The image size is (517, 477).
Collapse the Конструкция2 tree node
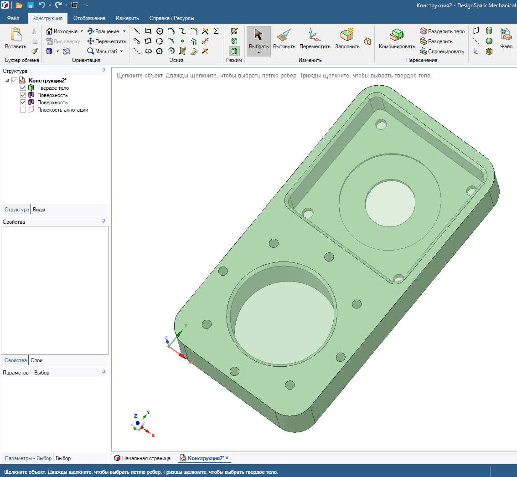pos(7,80)
